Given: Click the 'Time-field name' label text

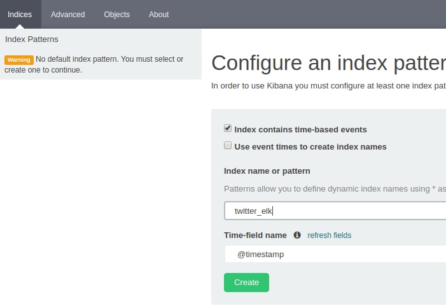Looking at the screenshot, I should 255,235.
